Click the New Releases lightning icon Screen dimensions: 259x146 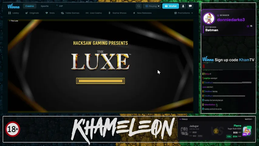(134, 13)
